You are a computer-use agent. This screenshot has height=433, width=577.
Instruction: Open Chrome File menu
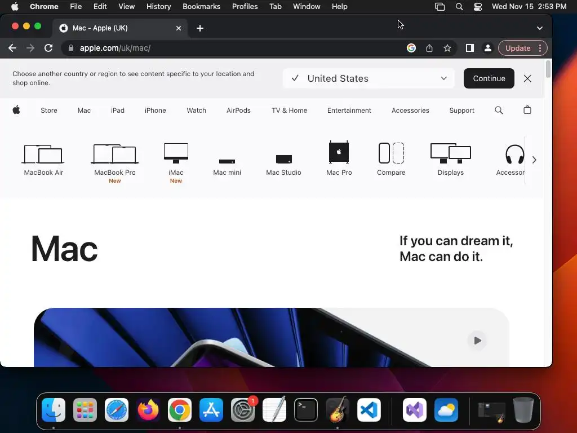pos(76,6)
